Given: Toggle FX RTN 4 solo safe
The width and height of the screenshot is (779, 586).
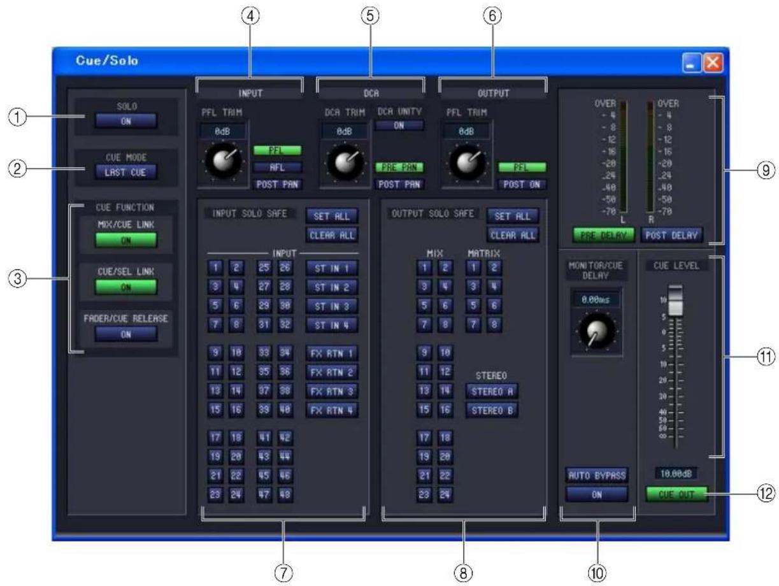Looking at the screenshot, I should (x=331, y=410).
